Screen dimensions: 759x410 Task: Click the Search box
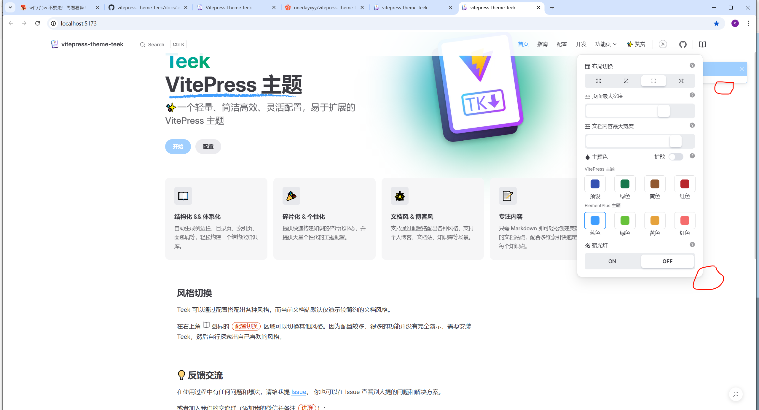click(156, 45)
